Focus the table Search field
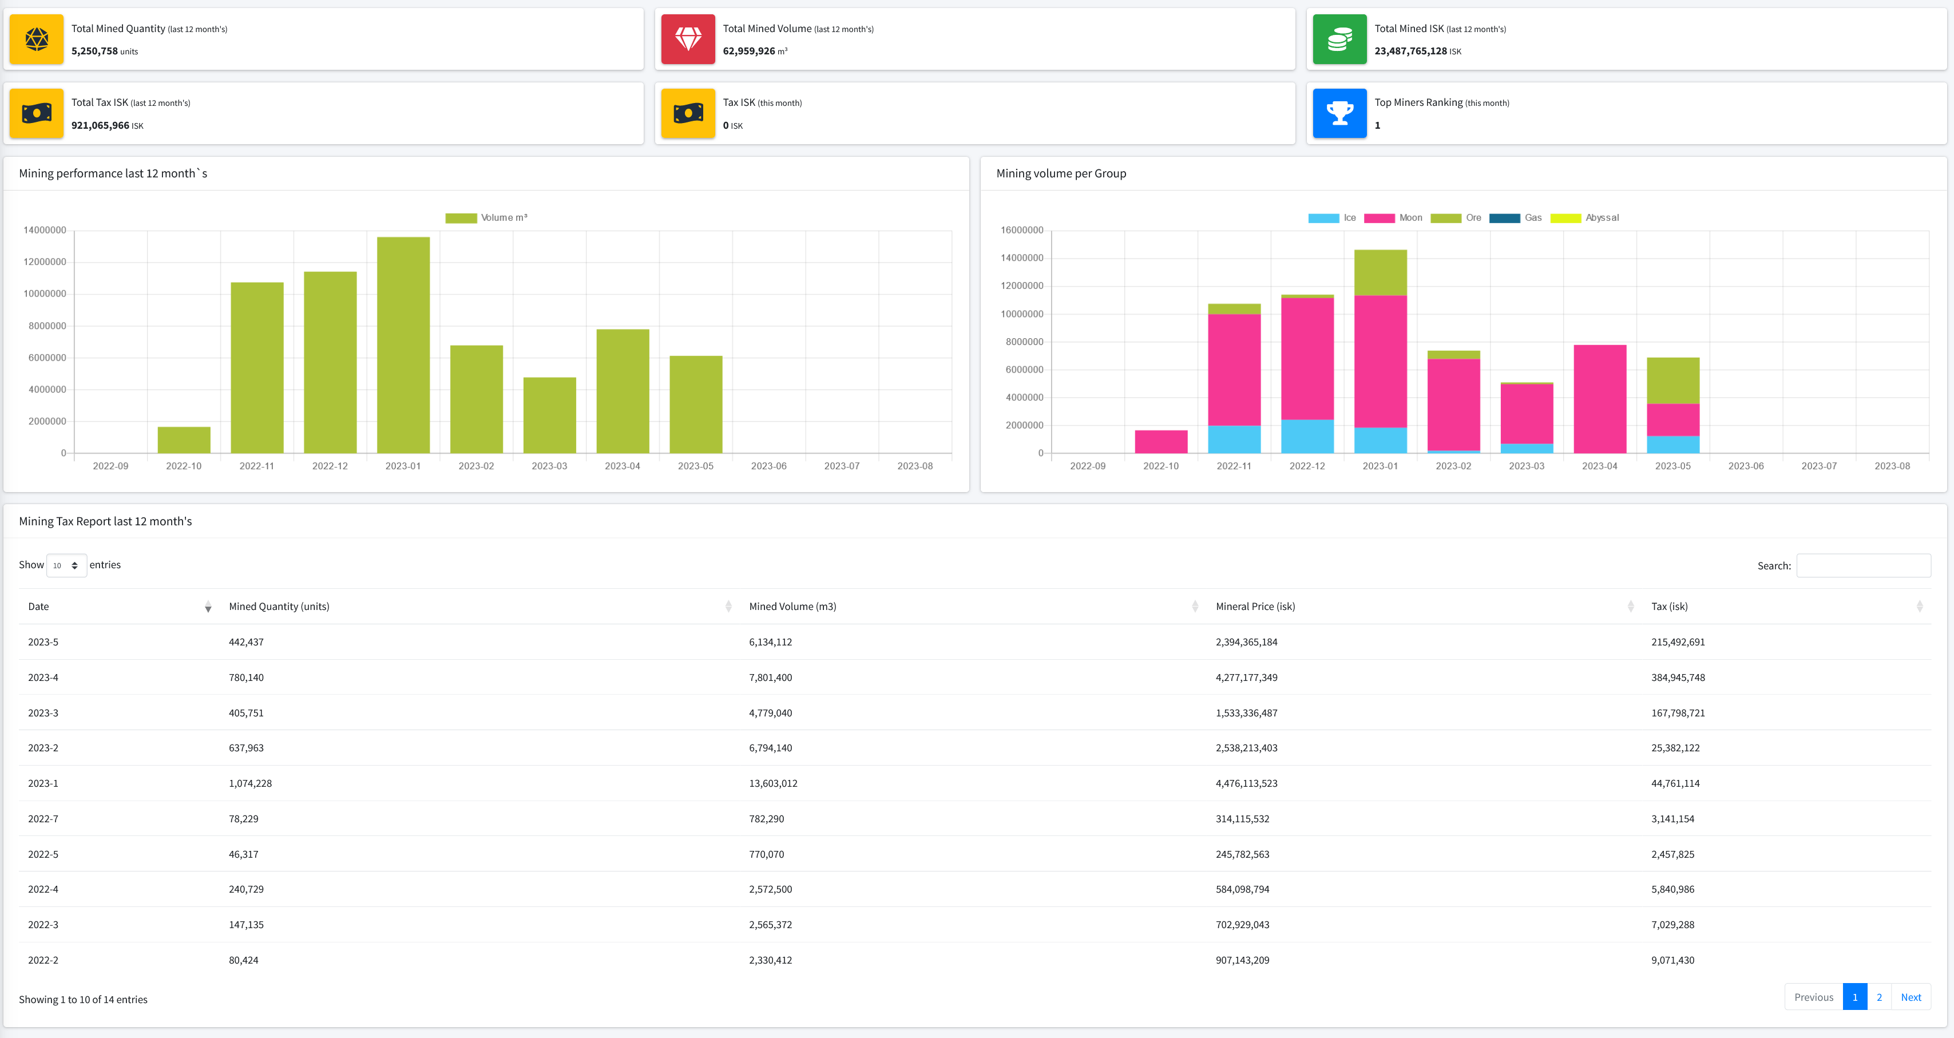This screenshot has height=1038, width=1954. (x=1863, y=565)
